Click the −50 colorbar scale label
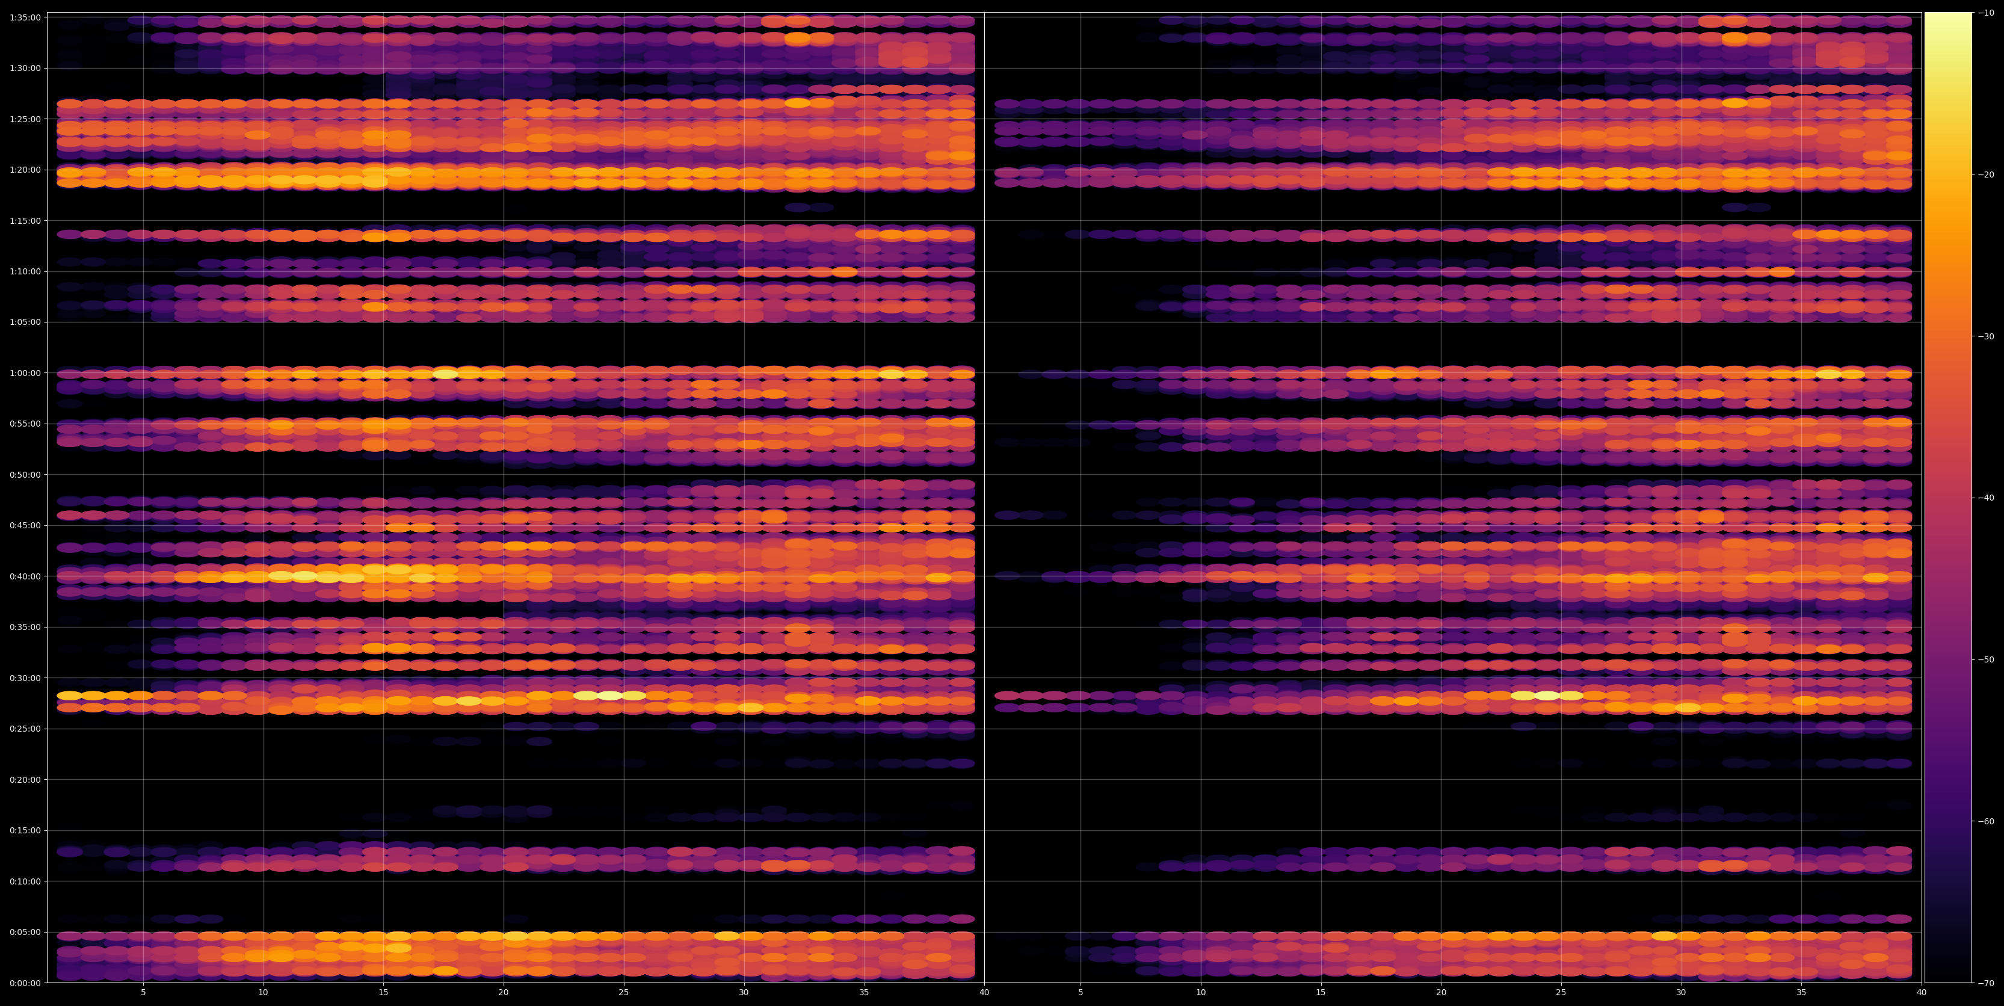The width and height of the screenshot is (2004, 1006). [1986, 659]
